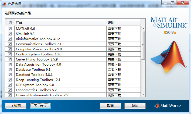This screenshot has width=191, height=114.
Task: Select Data Acquisition Toolbox 4.0 row text
Action: point(39,64)
